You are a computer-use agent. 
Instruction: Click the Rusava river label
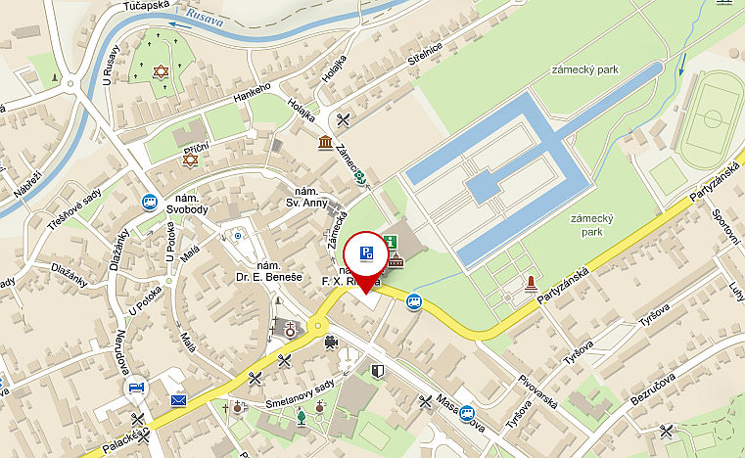(205, 18)
